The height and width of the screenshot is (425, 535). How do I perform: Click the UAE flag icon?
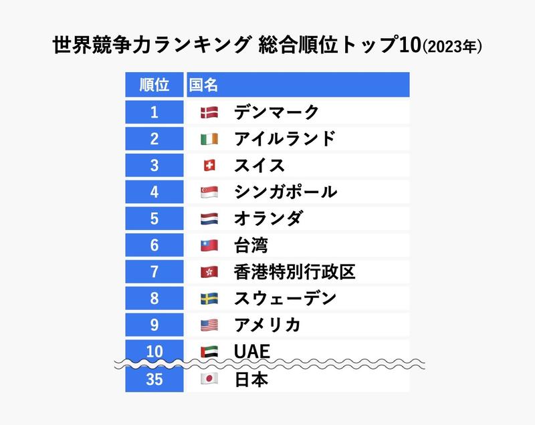tap(209, 351)
